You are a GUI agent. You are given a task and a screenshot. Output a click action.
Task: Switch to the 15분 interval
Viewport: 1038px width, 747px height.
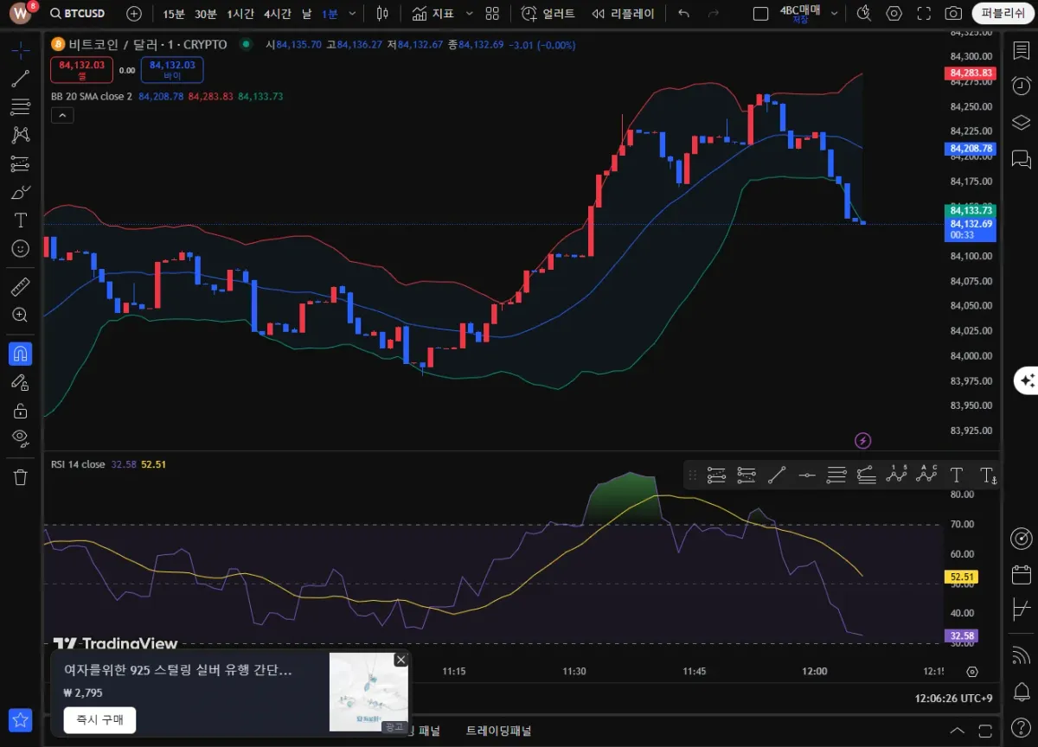point(174,14)
